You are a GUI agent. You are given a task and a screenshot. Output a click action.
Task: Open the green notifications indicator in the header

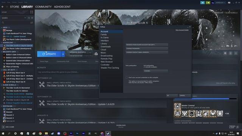click(208, 3)
